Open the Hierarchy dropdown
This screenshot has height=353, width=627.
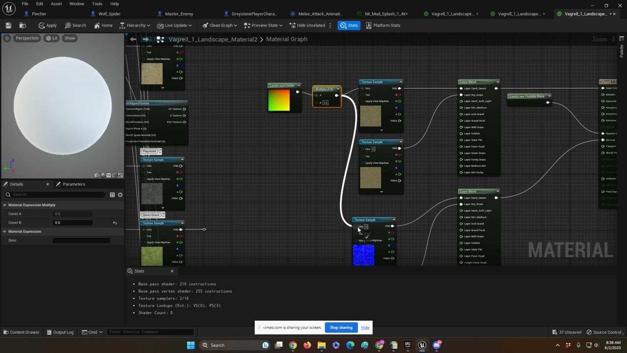coord(135,25)
